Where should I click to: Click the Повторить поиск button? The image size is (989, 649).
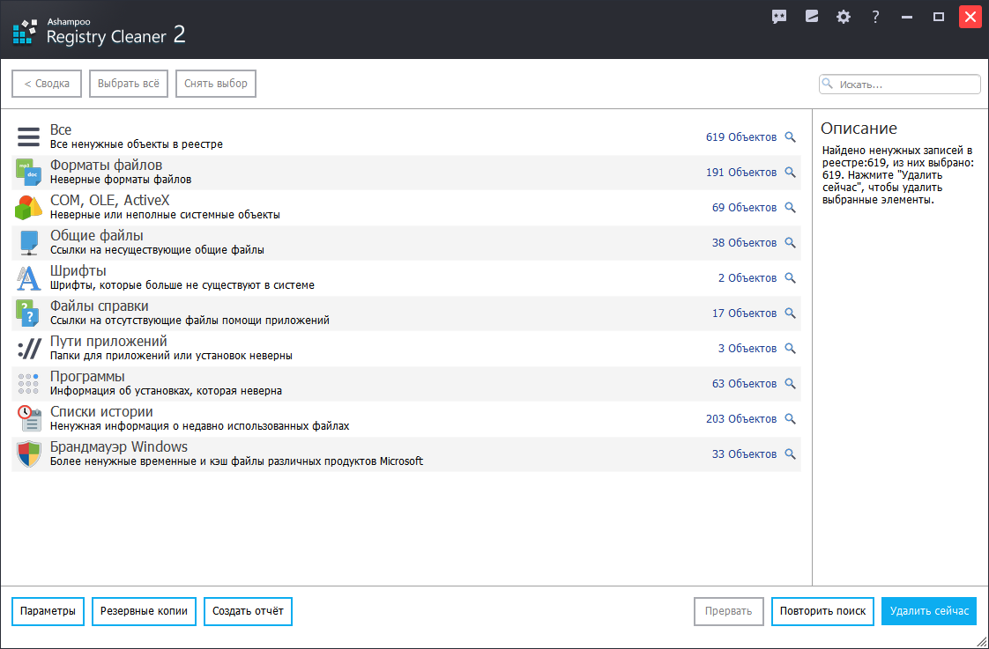pyautogui.click(x=822, y=611)
